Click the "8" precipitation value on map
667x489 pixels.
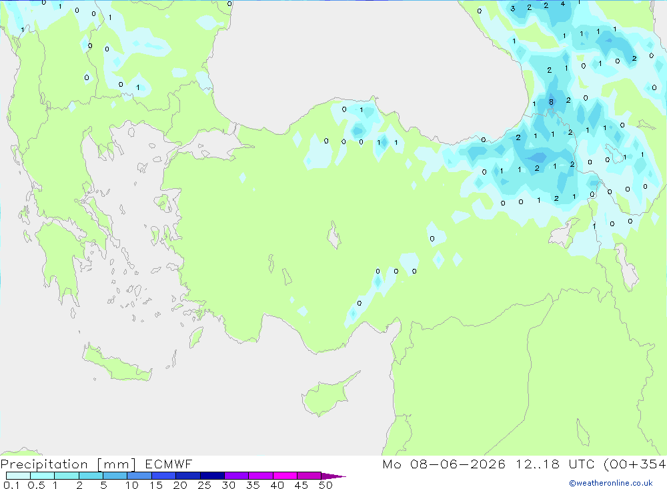pos(552,102)
